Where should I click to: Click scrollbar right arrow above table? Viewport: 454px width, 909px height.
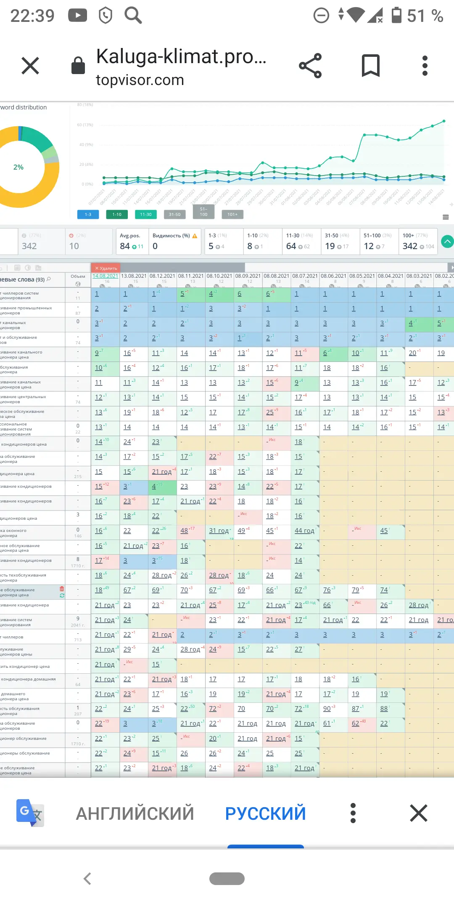click(x=451, y=268)
